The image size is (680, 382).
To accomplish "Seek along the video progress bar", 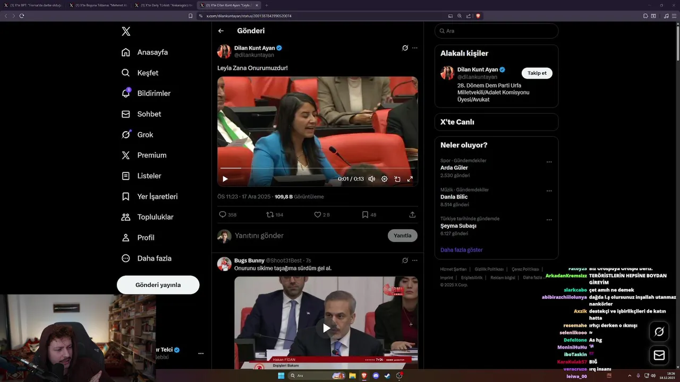I will pyautogui.click(x=318, y=168).
